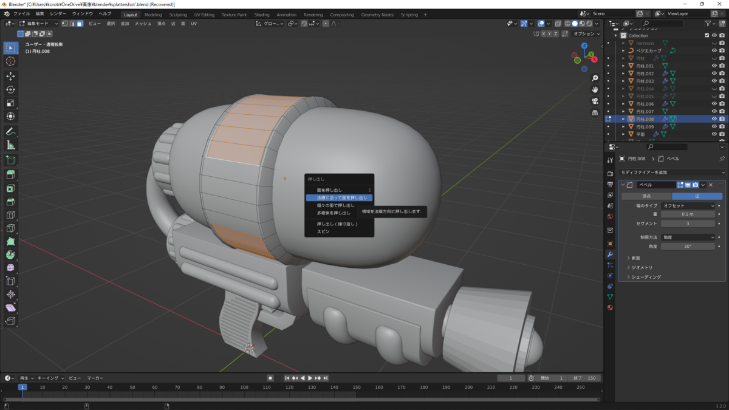
Task: Click the 角度 30° field
Action: pos(688,246)
